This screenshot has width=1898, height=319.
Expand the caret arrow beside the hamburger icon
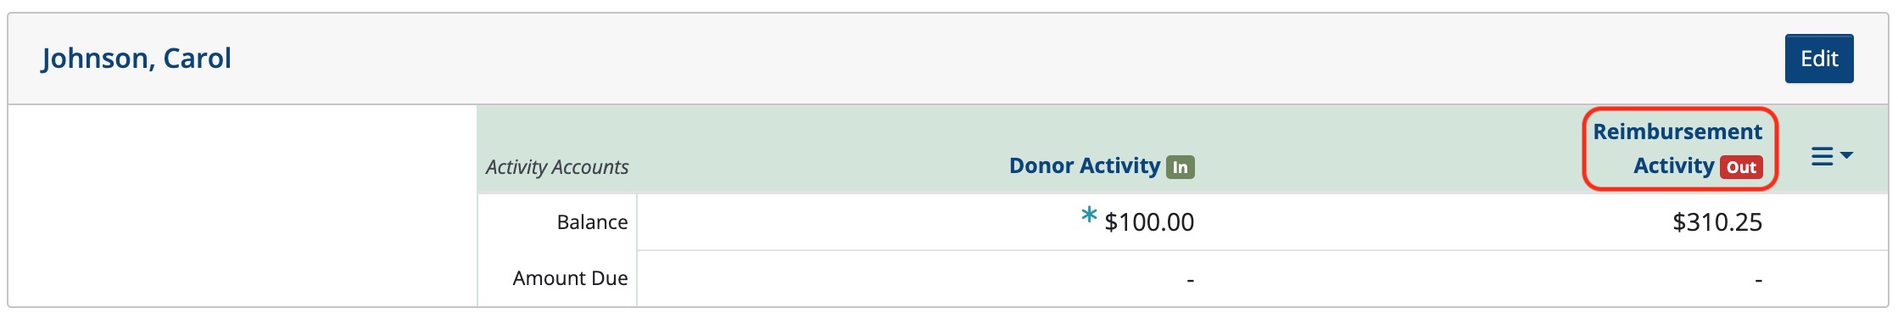[x=1846, y=155]
